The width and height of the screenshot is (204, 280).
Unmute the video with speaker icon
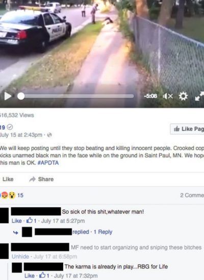click(168, 96)
